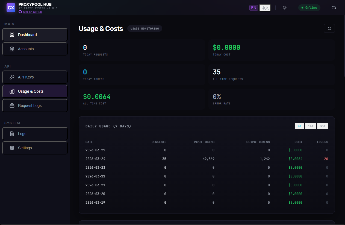Click the GitHub octocat icon
Viewport: 345px width, 225px height.
[x=20, y=12]
